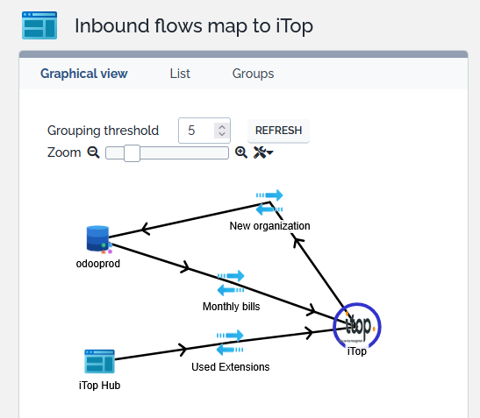Image resolution: width=480 pixels, height=418 pixels.
Task: Click the Used Extensions flow arrows icon
Action: point(230,343)
